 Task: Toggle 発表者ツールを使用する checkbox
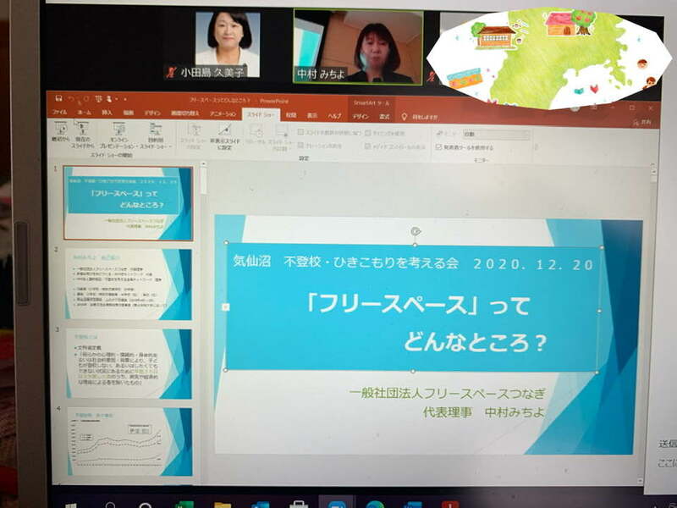(438, 147)
